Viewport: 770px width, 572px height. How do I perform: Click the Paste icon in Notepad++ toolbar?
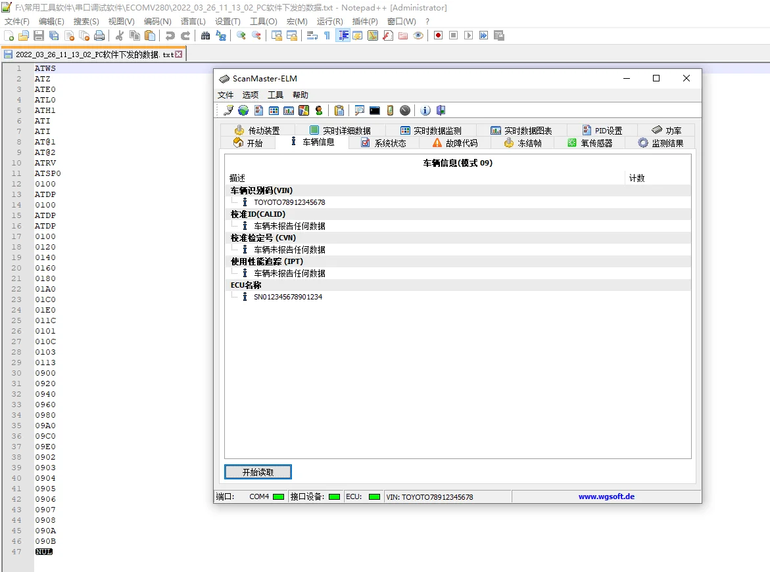(150, 35)
